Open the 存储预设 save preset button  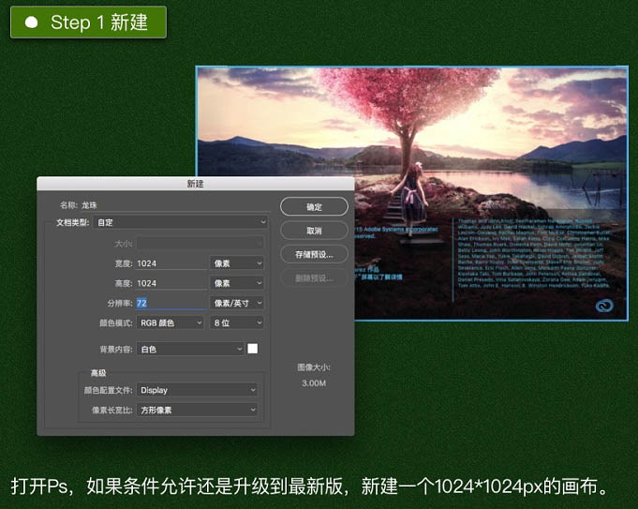[314, 255]
